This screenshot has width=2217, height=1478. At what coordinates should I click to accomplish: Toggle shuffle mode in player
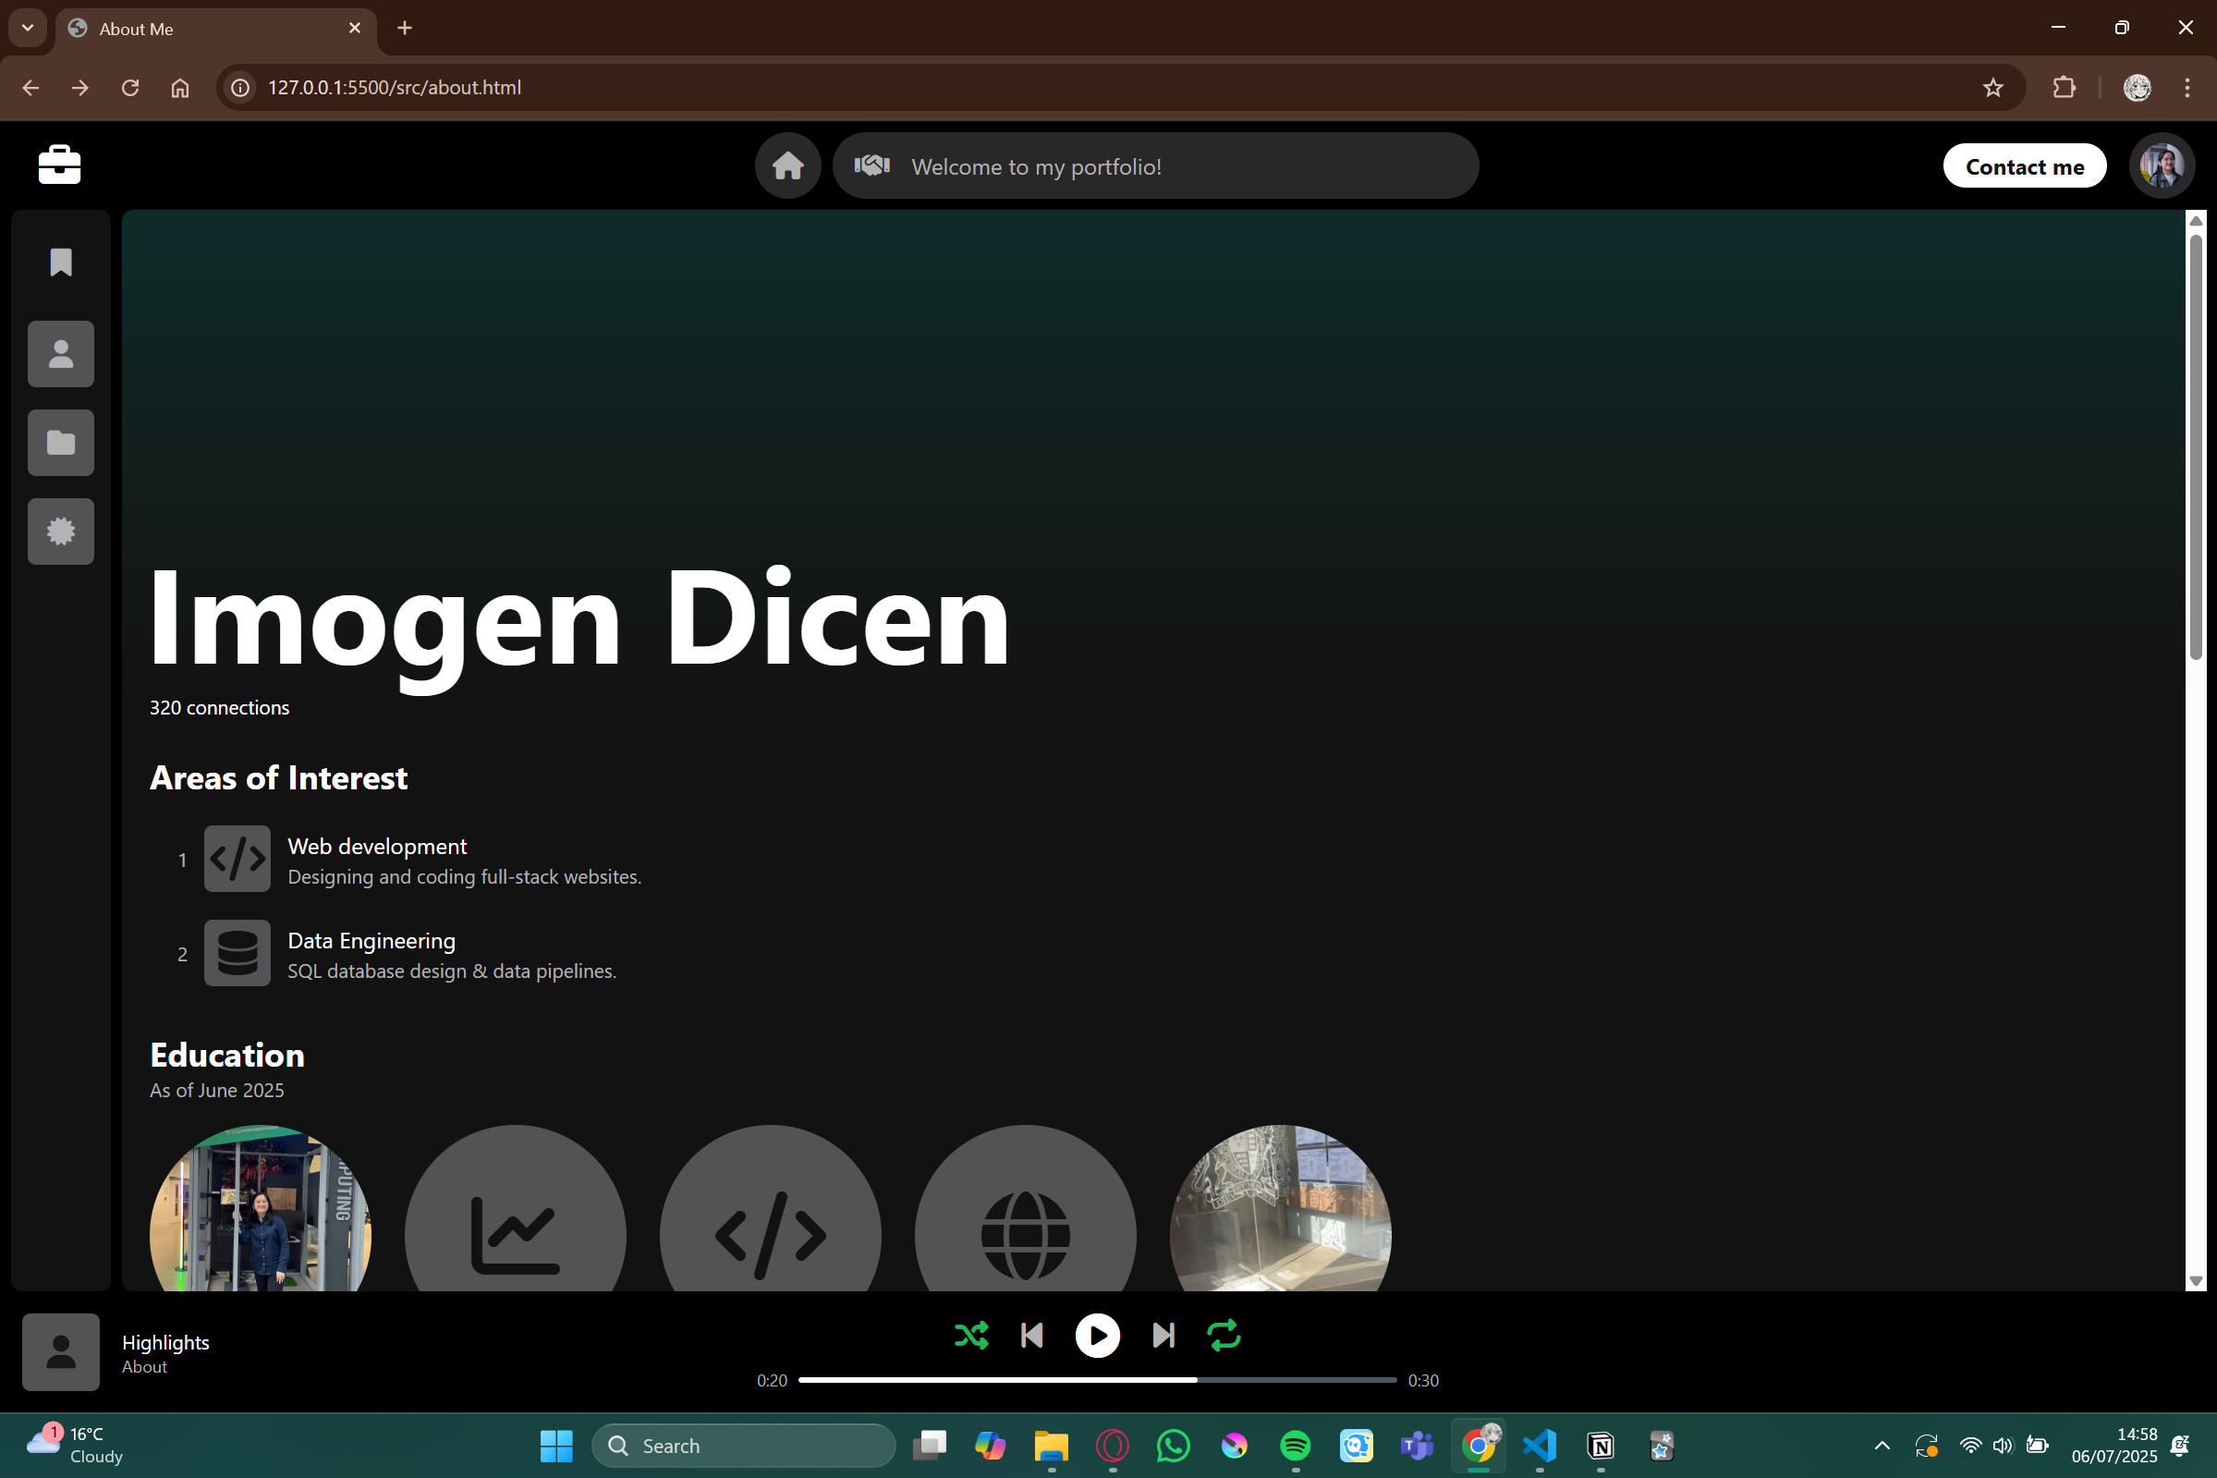coord(971,1335)
